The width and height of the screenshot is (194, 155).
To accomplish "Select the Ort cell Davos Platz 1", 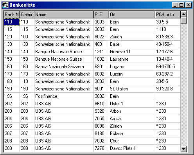I will pyautogui.click(x=132, y=148).
